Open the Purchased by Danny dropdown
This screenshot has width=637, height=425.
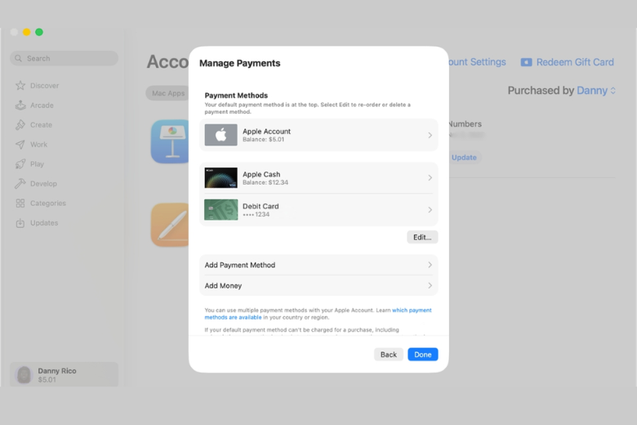coord(596,90)
